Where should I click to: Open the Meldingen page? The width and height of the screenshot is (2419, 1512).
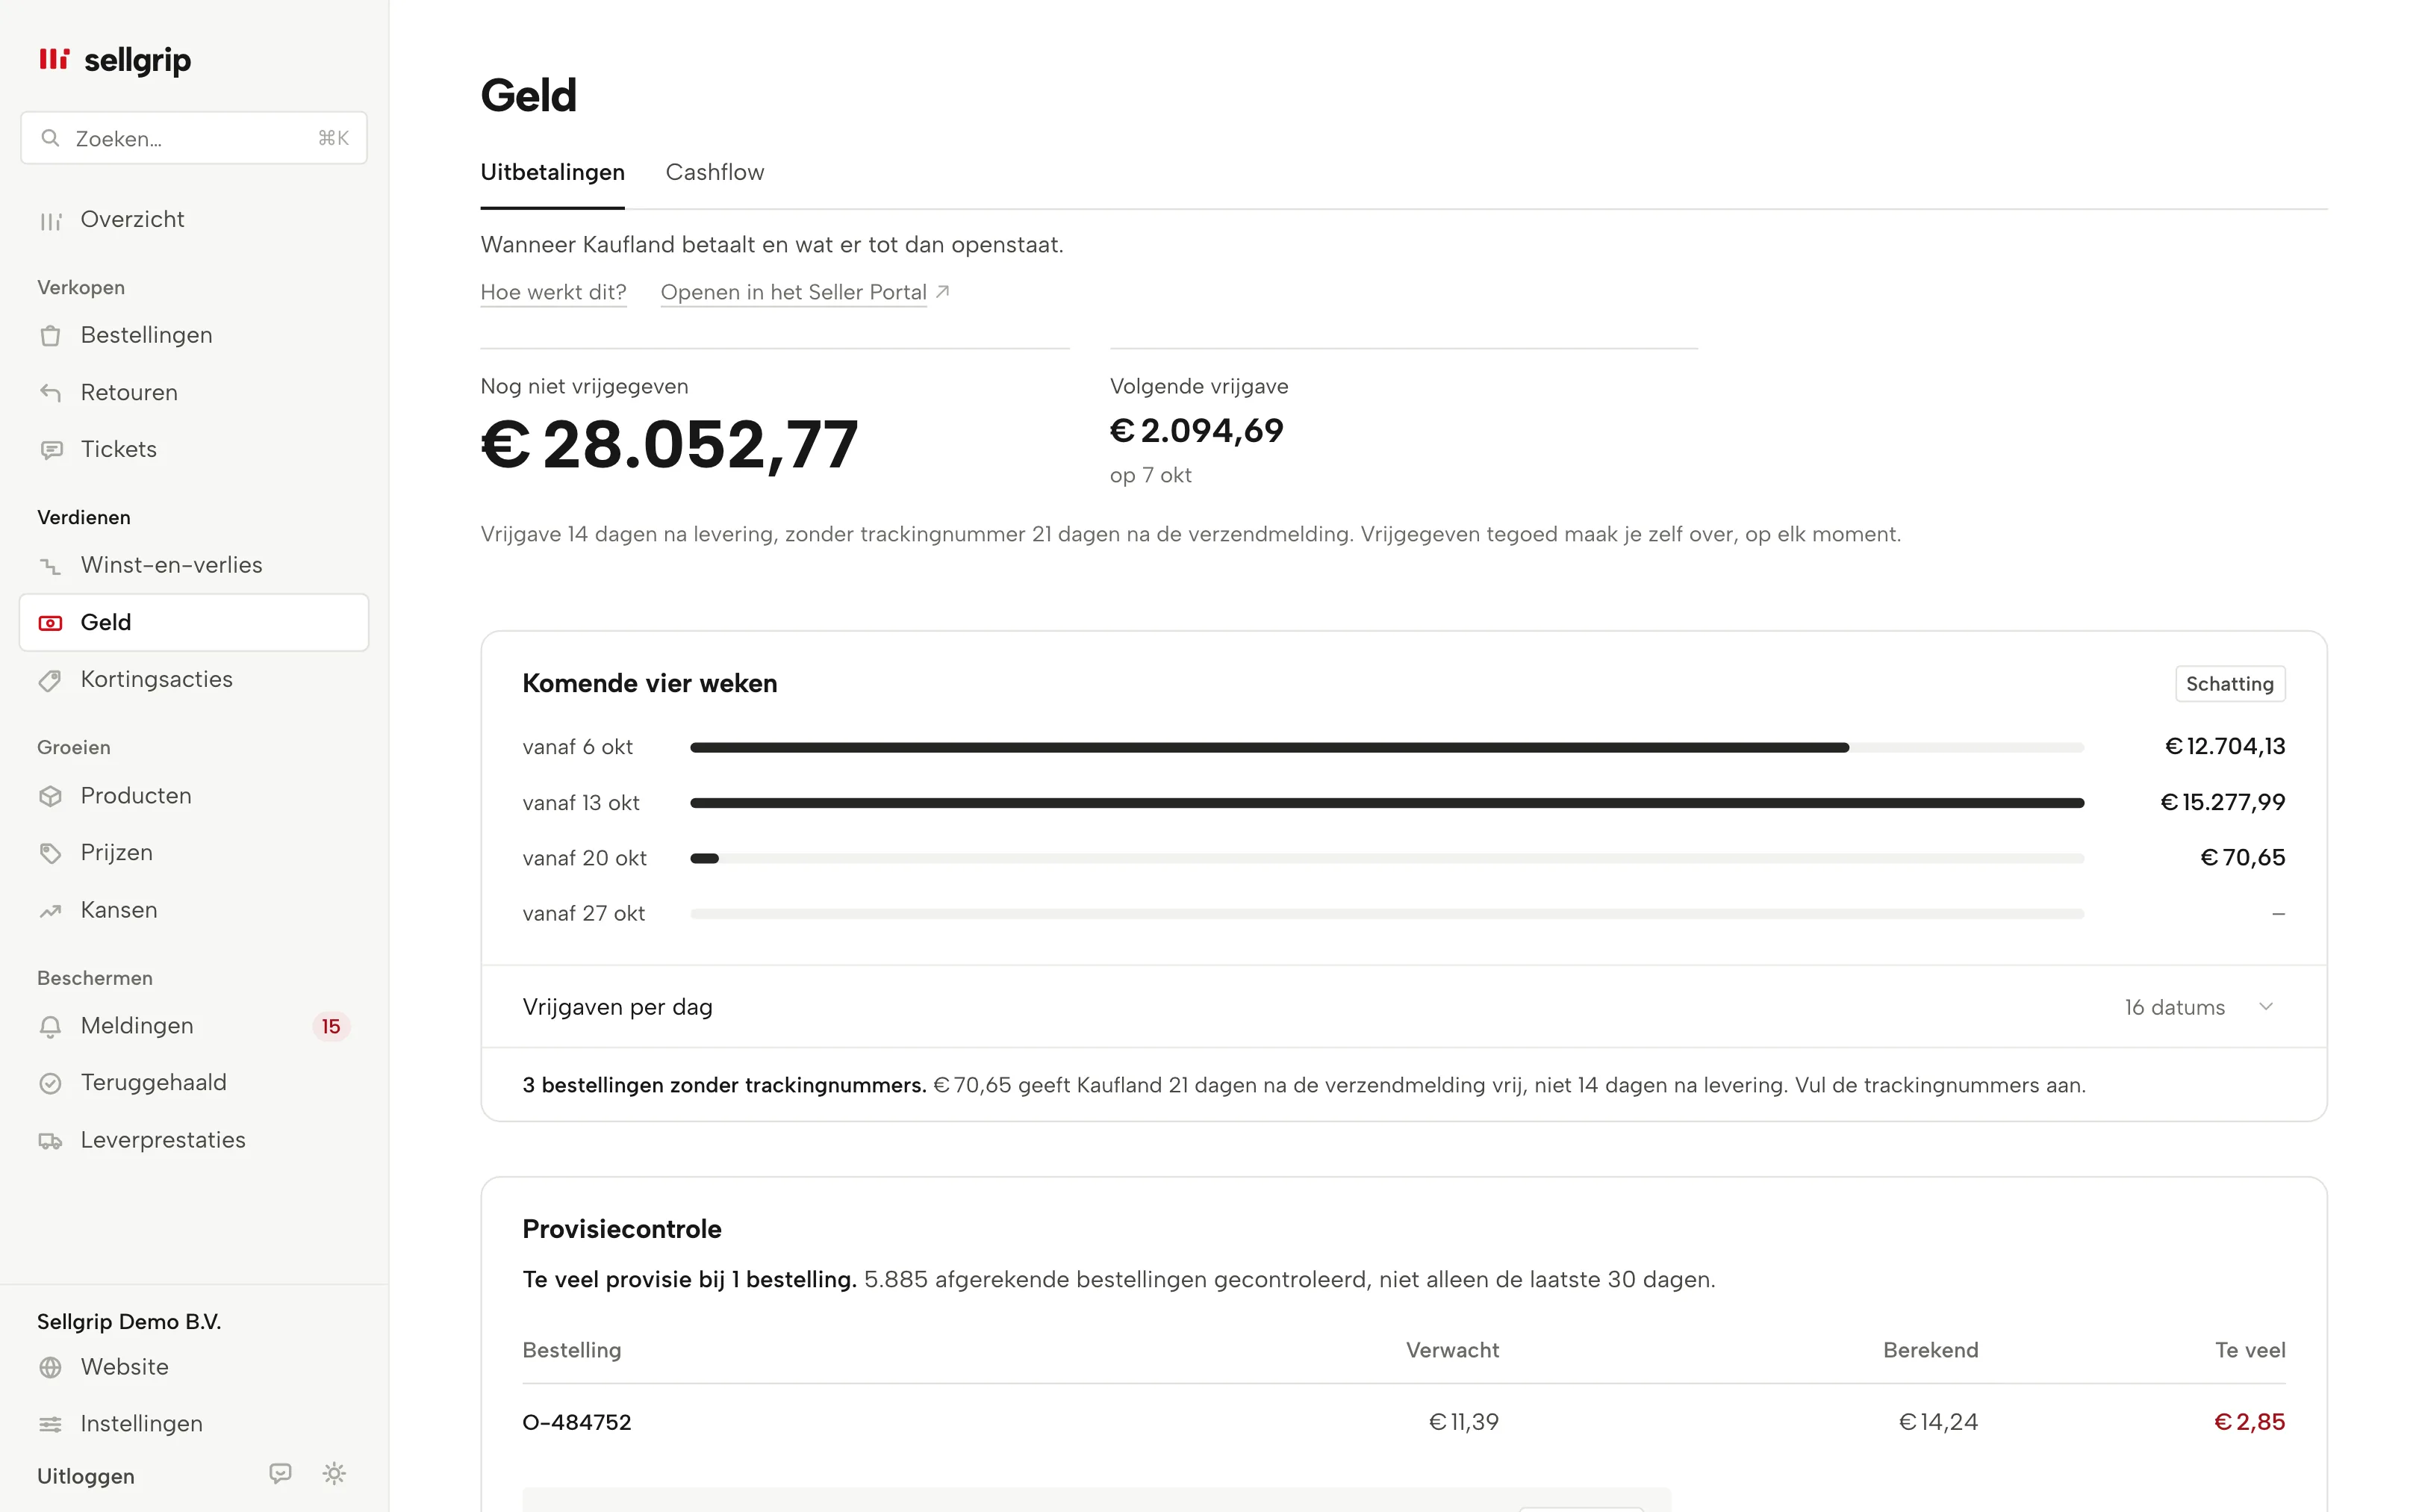pyautogui.click(x=194, y=1026)
